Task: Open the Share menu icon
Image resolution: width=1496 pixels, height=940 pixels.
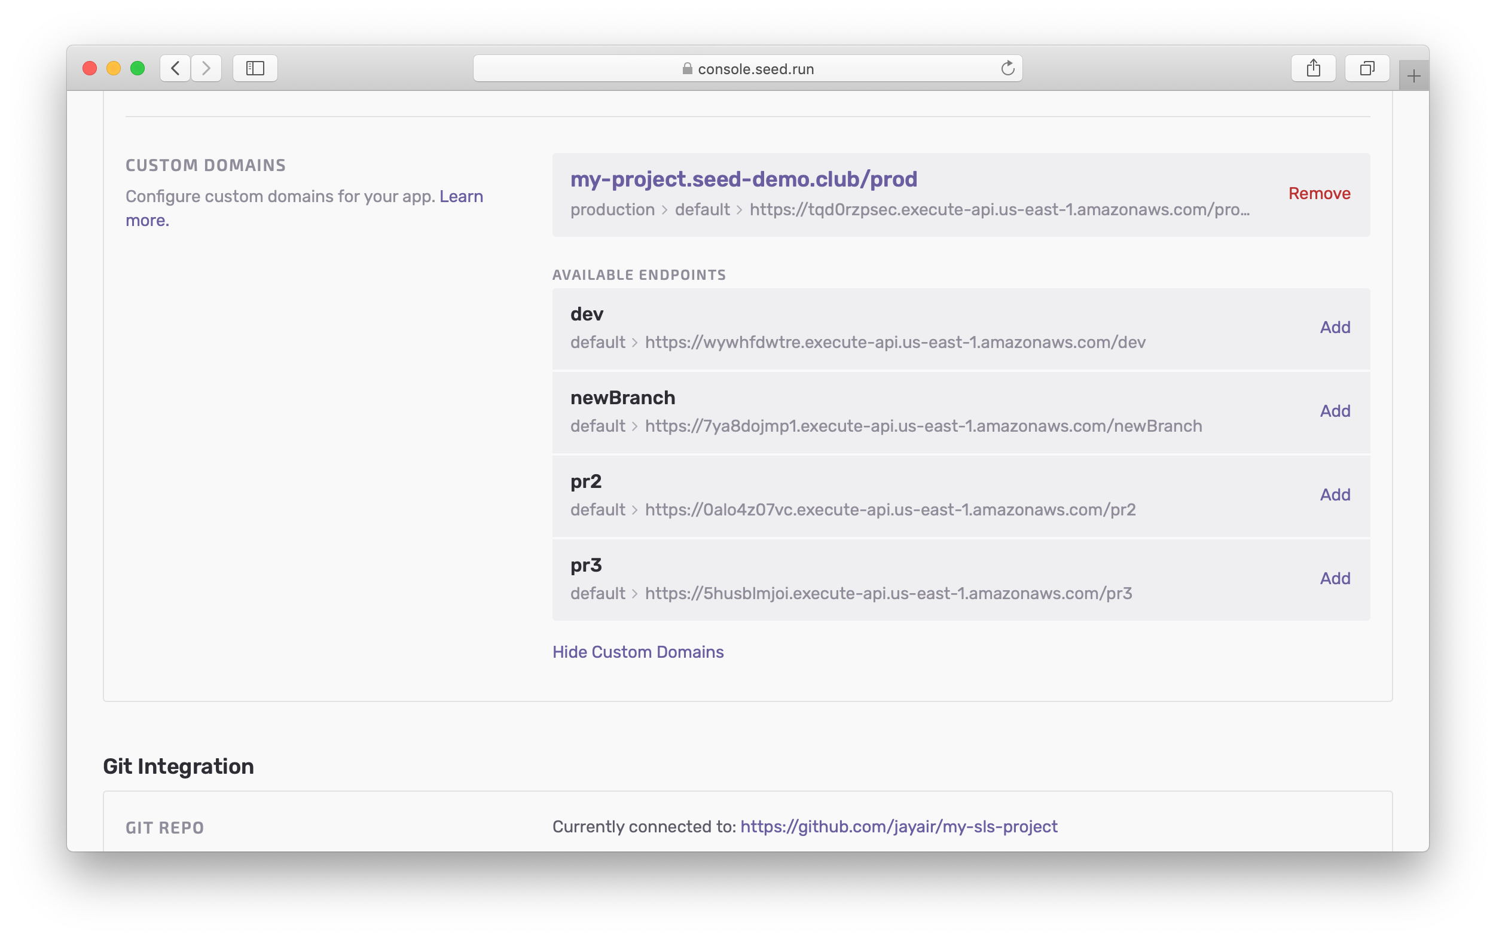Action: [x=1314, y=68]
